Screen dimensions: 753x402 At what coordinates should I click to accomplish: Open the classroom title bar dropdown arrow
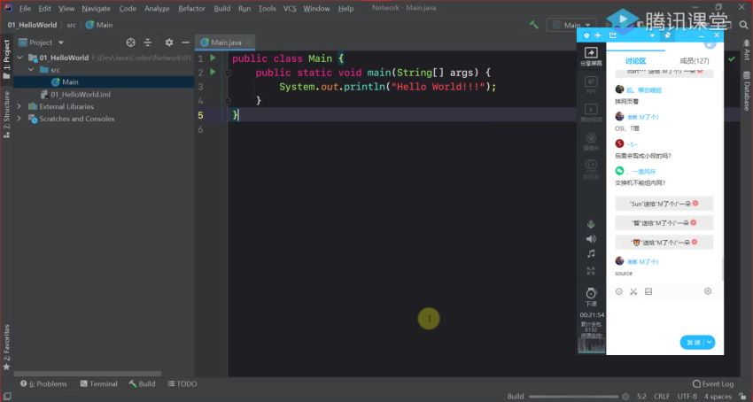pyautogui.click(x=652, y=35)
